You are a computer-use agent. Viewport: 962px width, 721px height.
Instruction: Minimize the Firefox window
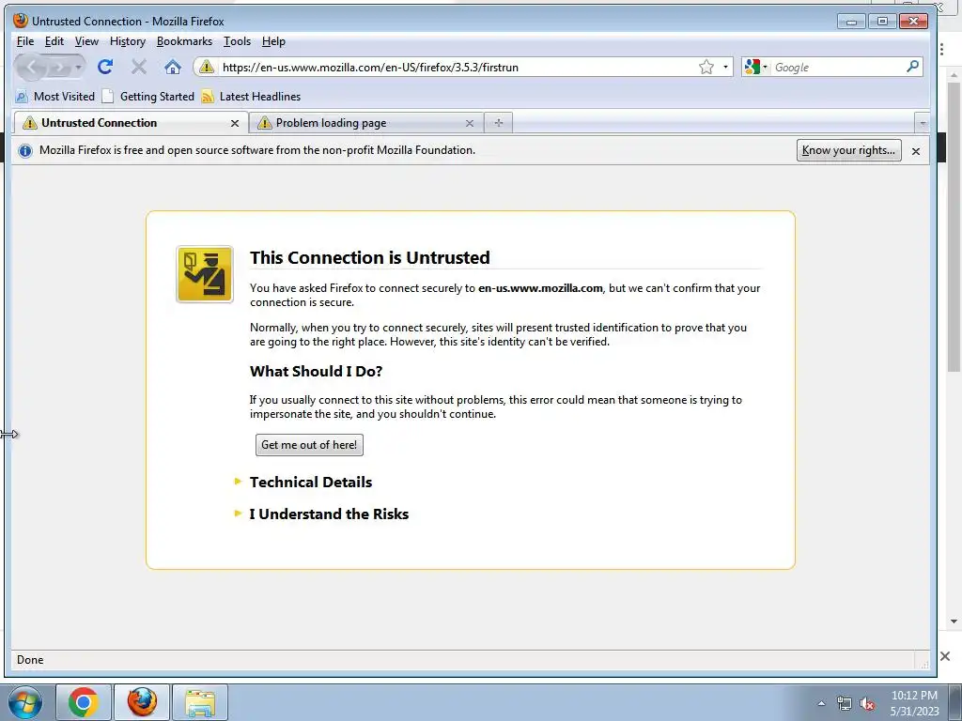click(851, 22)
